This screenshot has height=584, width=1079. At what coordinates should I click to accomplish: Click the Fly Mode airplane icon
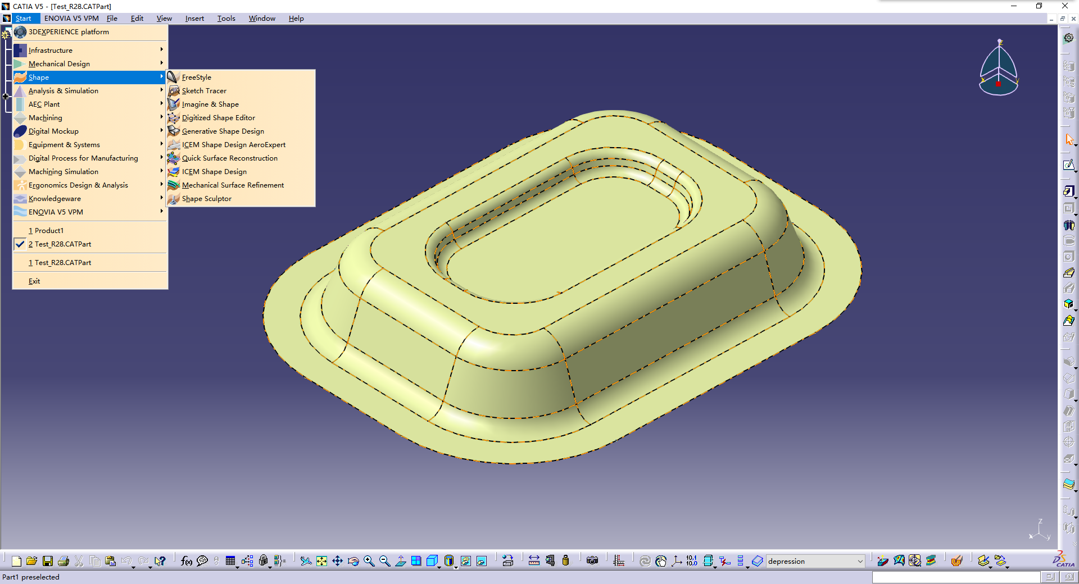[x=306, y=561]
